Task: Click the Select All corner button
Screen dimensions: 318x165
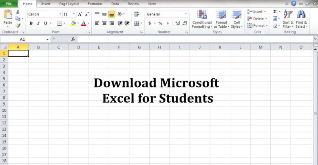Action: click(x=4, y=47)
